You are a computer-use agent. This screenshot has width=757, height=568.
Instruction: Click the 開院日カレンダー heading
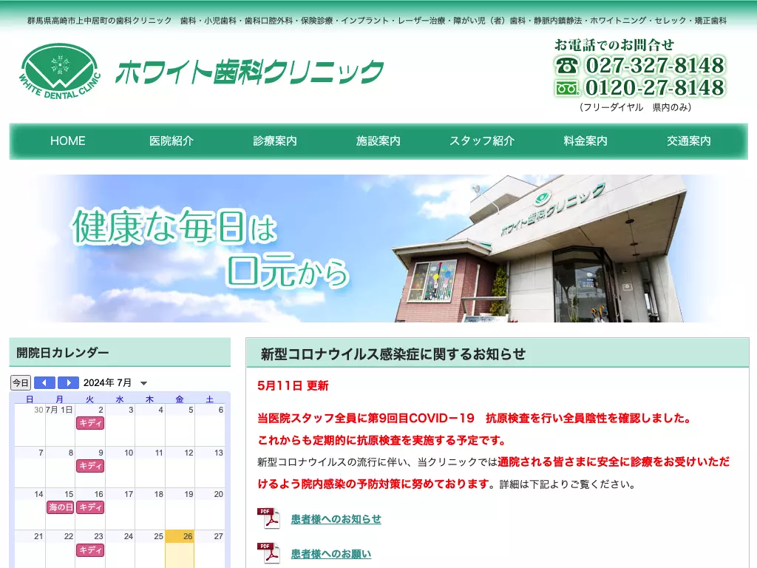pos(63,353)
